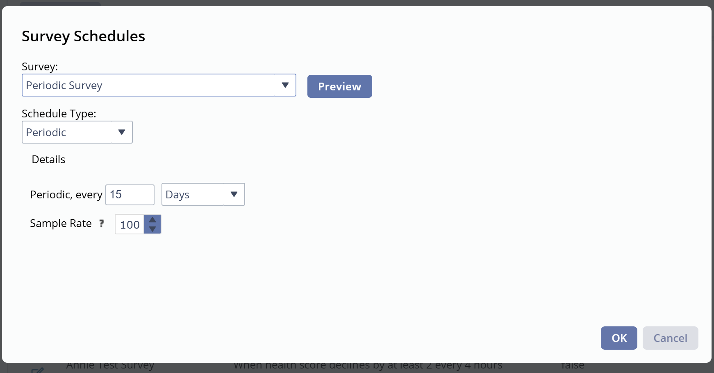Decrease Sample Rate with the down arrow

152,229
